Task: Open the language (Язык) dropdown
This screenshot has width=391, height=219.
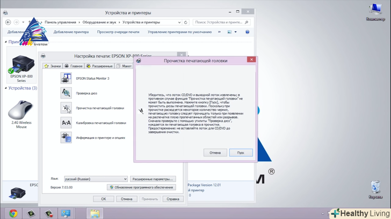Action: [95, 178]
